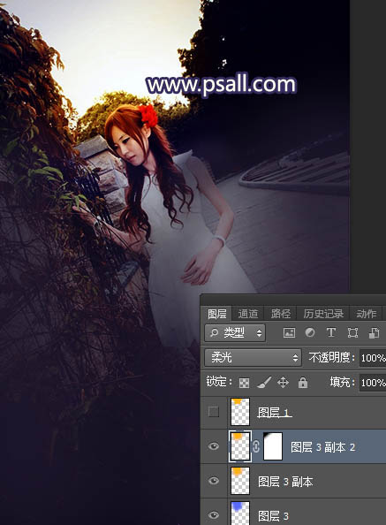Lock layer position move icon

pos(283,383)
